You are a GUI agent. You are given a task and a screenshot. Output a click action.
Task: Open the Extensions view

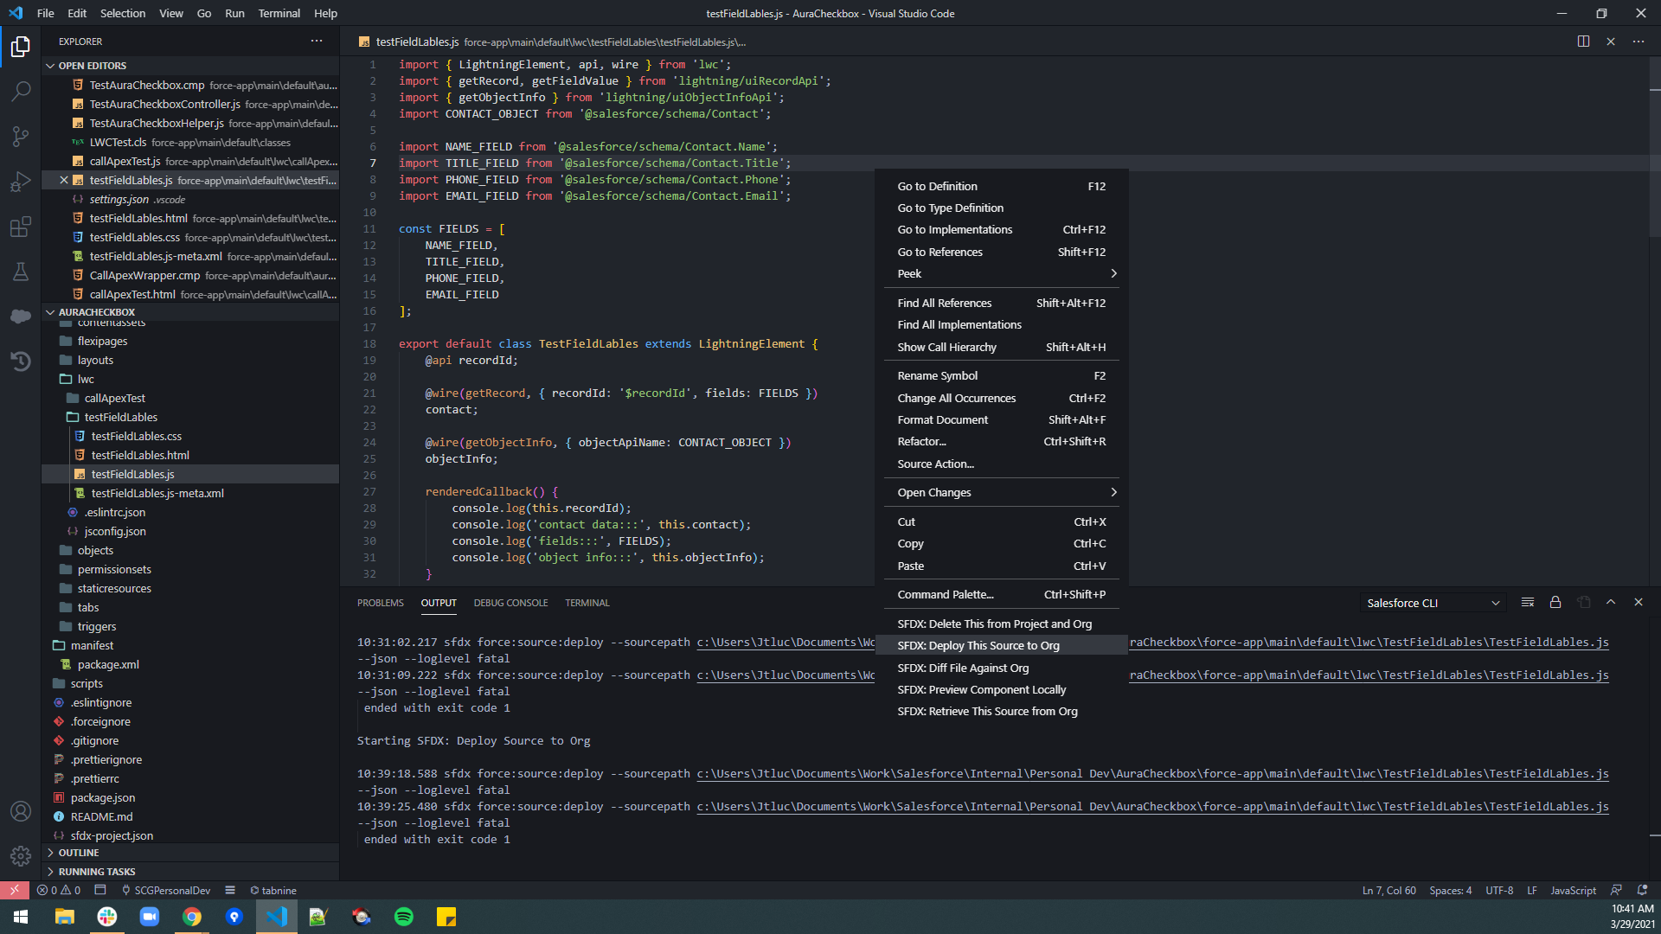[21, 227]
